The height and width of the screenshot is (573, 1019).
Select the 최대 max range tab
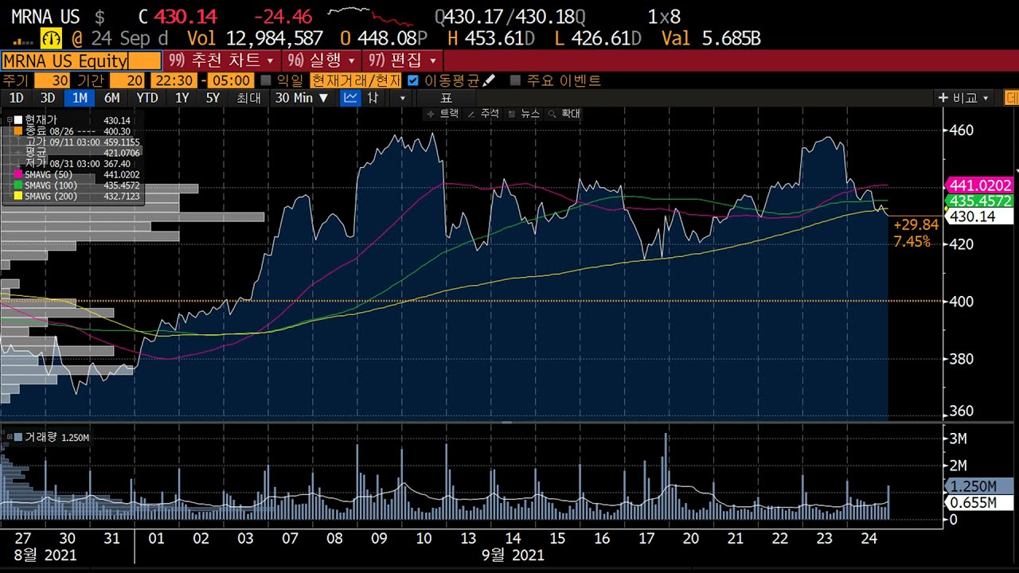pyautogui.click(x=248, y=98)
